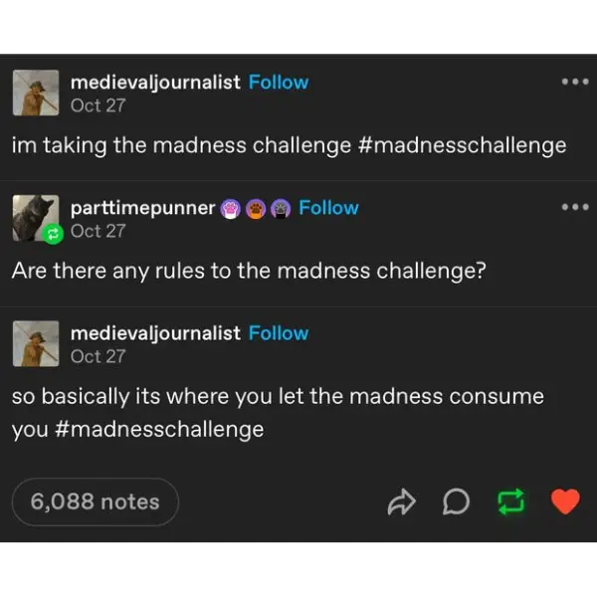Viewport: 597px width, 597px height.
Task: Click the medievaljournalist username in the first post
Action: (x=155, y=83)
